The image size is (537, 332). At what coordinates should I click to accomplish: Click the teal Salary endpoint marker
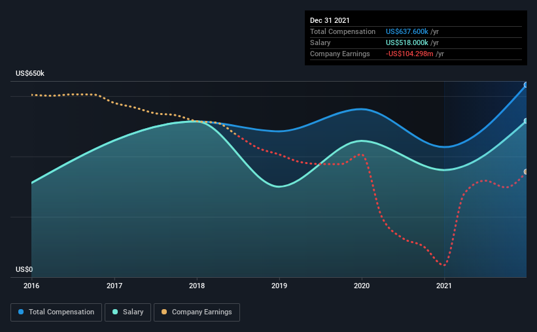point(526,121)
